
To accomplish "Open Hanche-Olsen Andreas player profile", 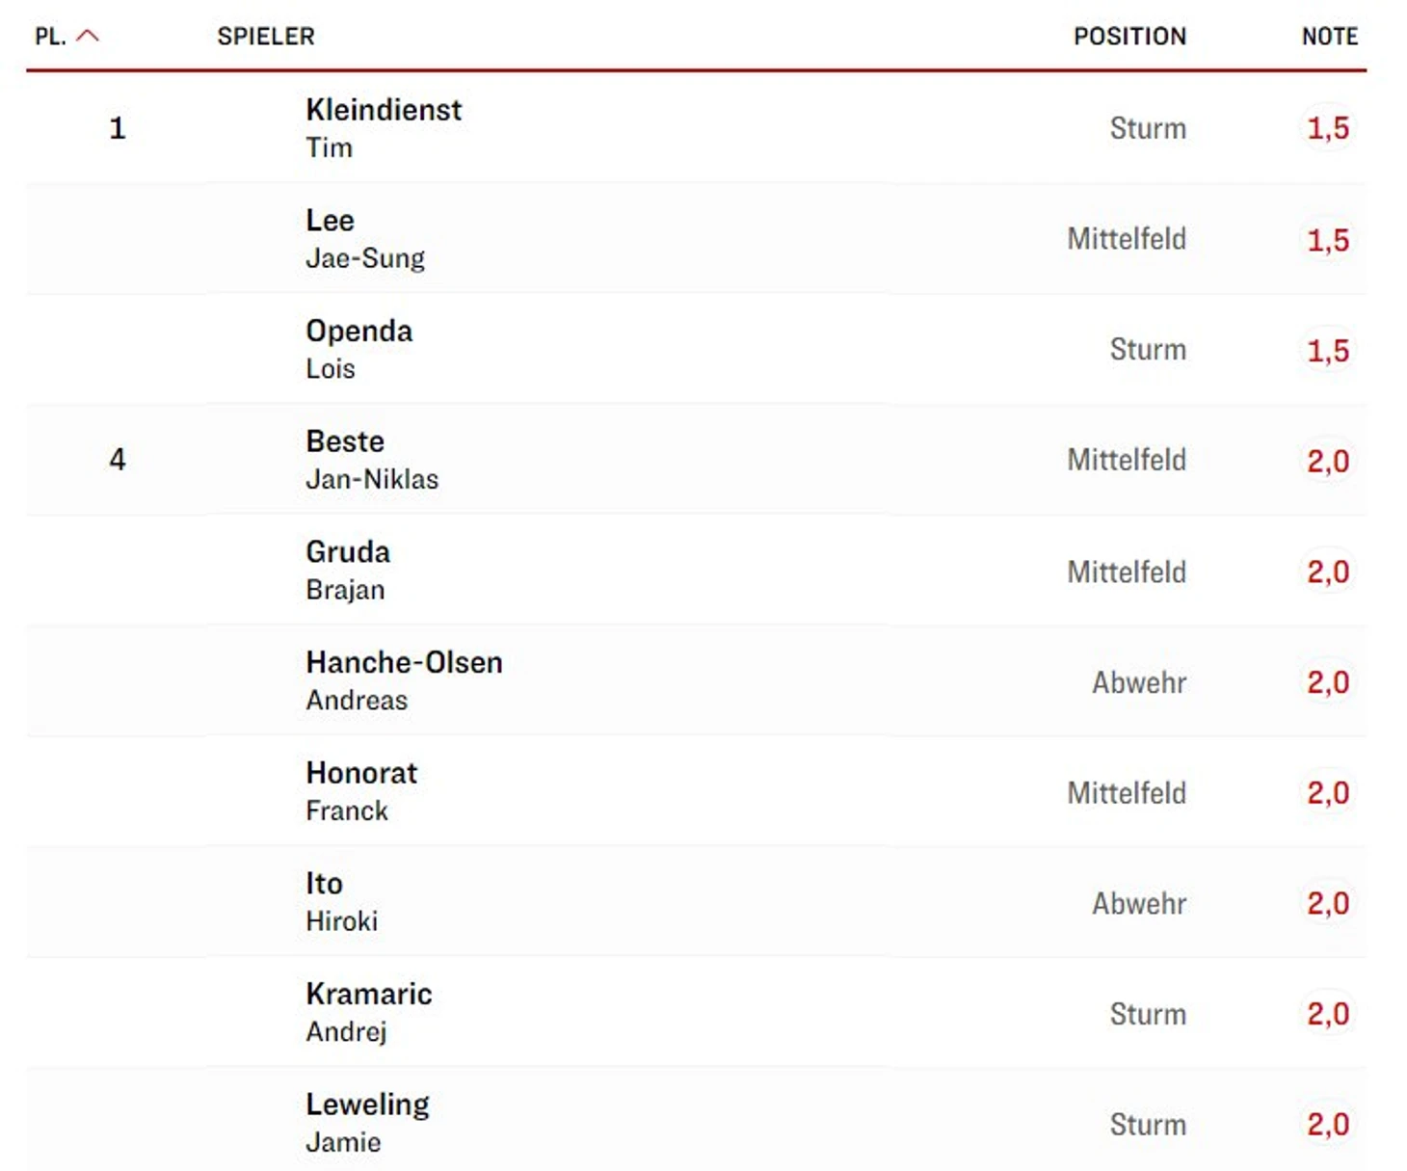I will coord(404,680).
